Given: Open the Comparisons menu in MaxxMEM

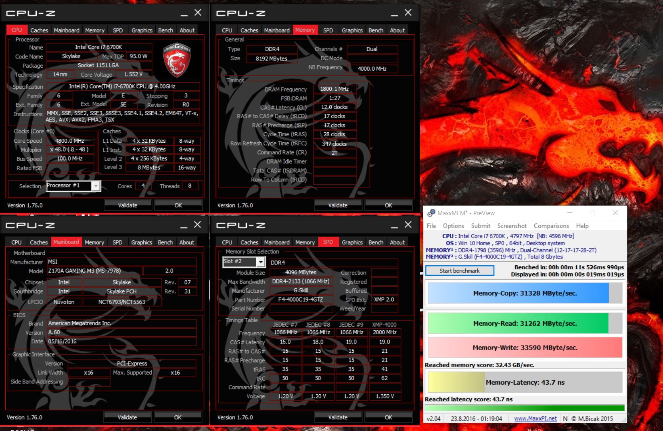Looking at the screenshot, I should pyautogui.click(x=551, y=226).
